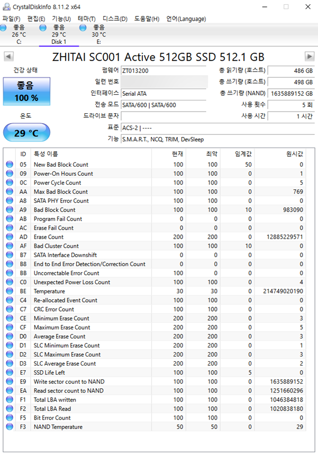This screenshot has height=456, width=318.
Task: Click status icon of Unexpected Power Loss Count
Action: pyautogui.click(x=10, y=282)
